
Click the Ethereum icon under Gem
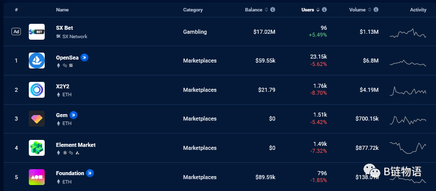(x=59, y=123)
